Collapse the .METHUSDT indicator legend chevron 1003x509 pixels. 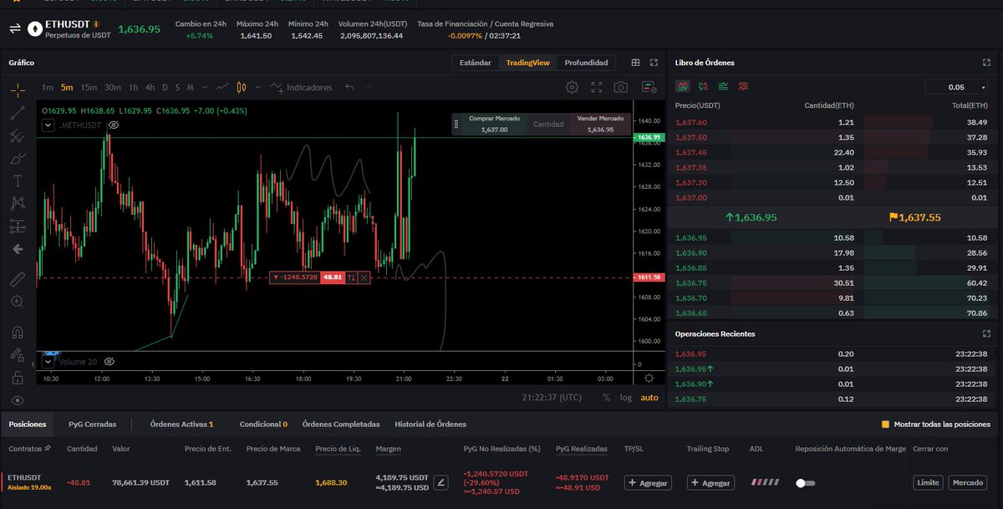click(x=48, y=125)
